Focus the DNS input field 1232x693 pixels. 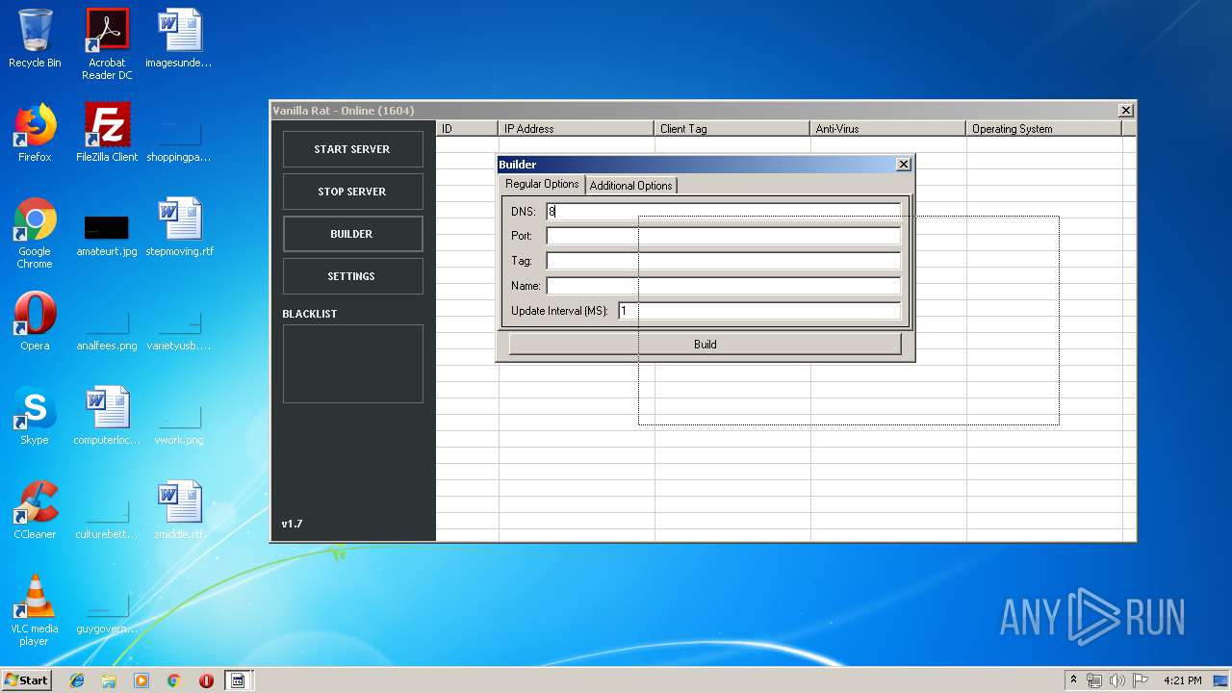click(x=724, y=211)
